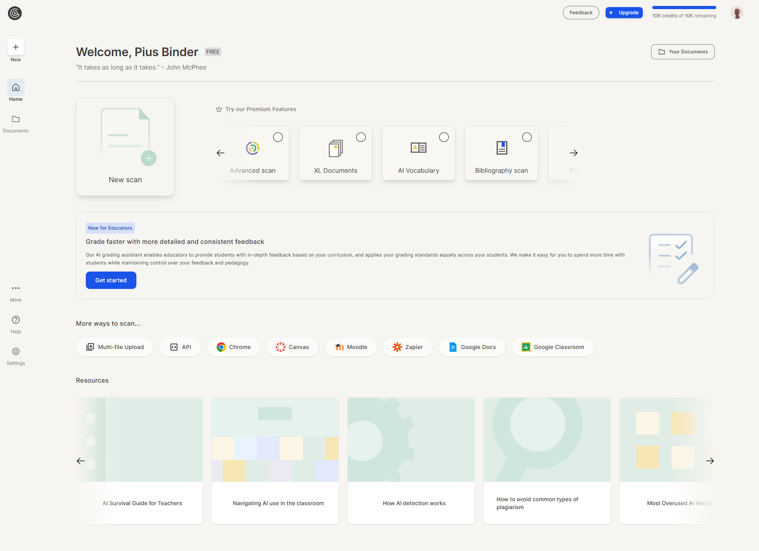The height and width of the screenshot is (551, 759).
Task: Expand the More menu in sidebar
Action: [x=16, y=289]
